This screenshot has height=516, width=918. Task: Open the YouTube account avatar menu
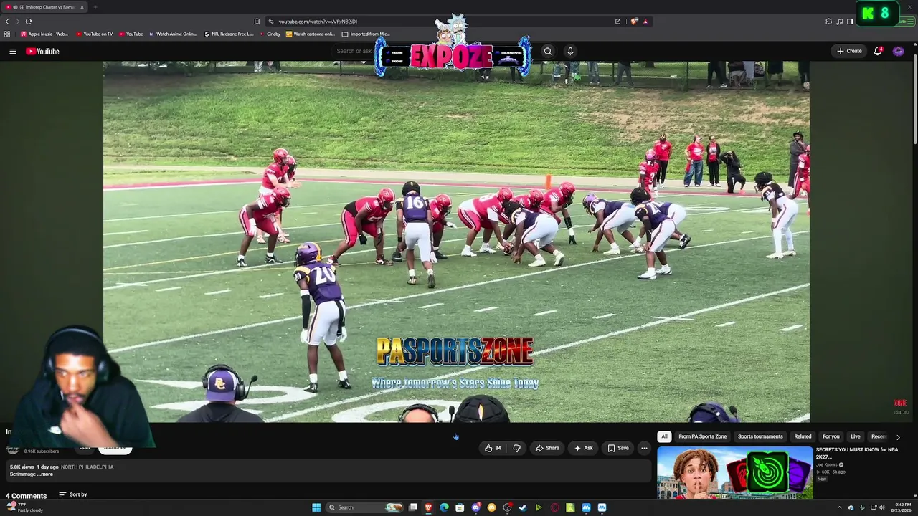[898, 51]
